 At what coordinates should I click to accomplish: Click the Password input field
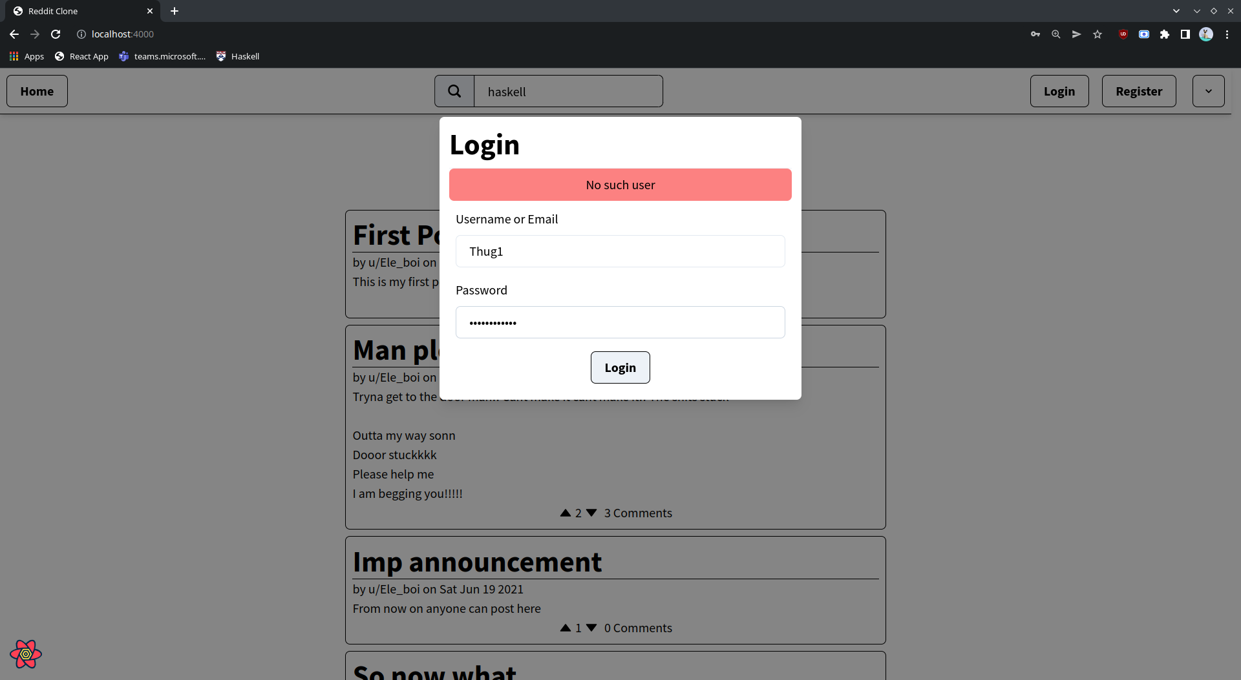(620, 322)
